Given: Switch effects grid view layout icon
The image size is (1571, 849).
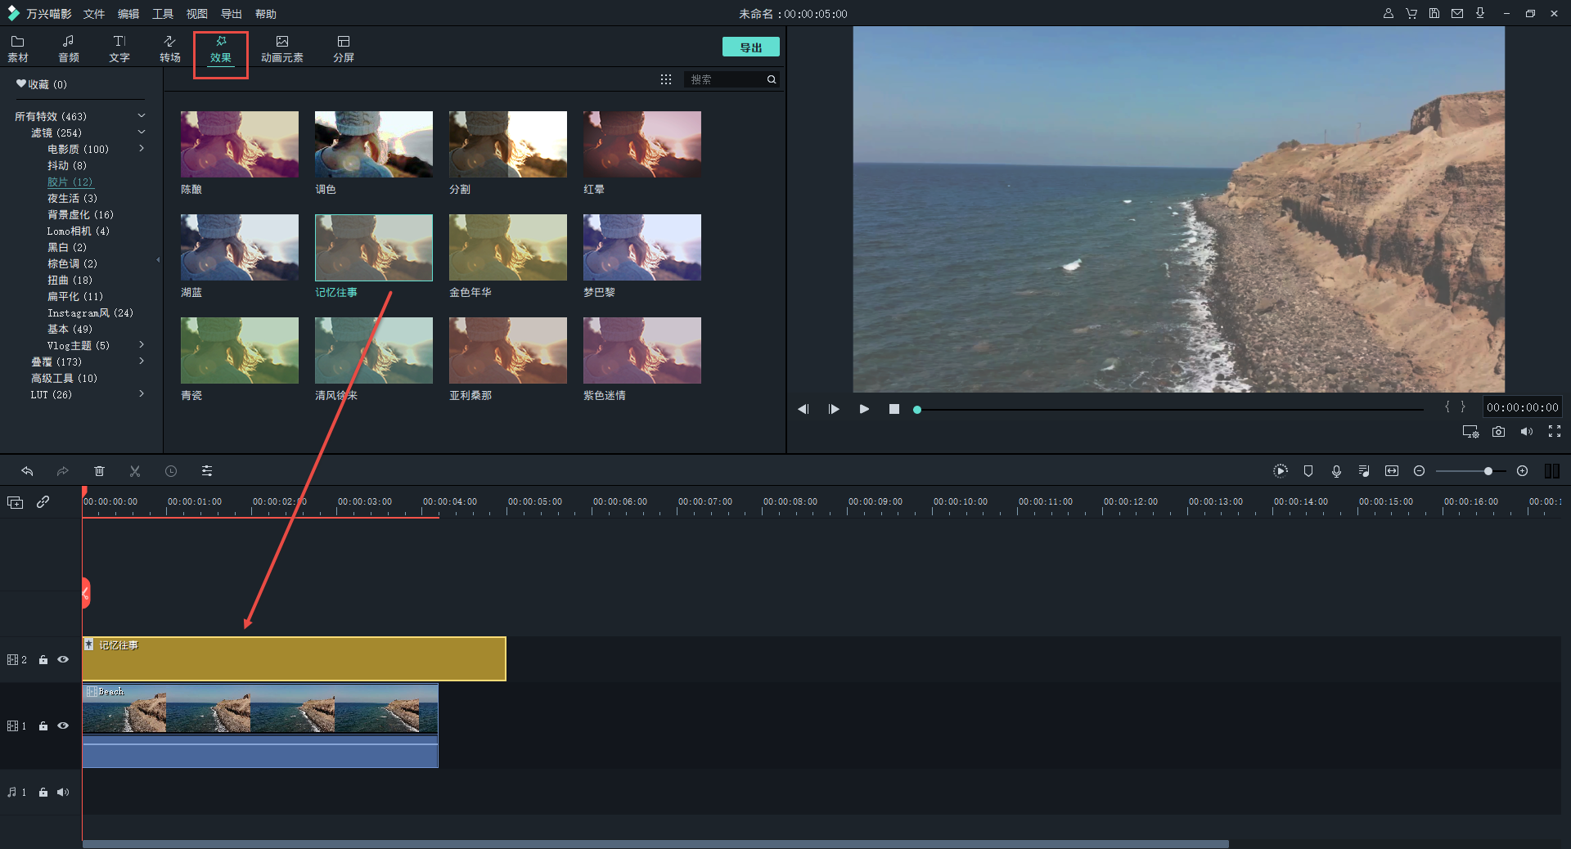Looking at the screenshot, I should pyautogui.click(x=666, y=79).
